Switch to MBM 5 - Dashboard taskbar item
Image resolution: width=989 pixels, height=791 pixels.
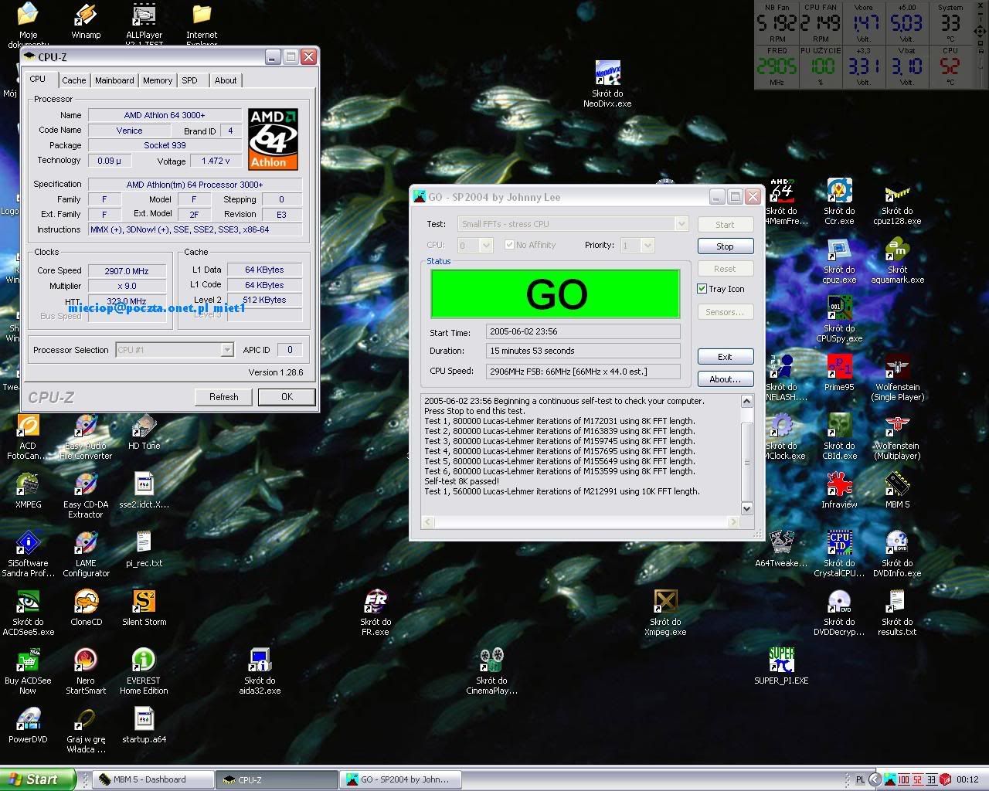pos(153,780)
